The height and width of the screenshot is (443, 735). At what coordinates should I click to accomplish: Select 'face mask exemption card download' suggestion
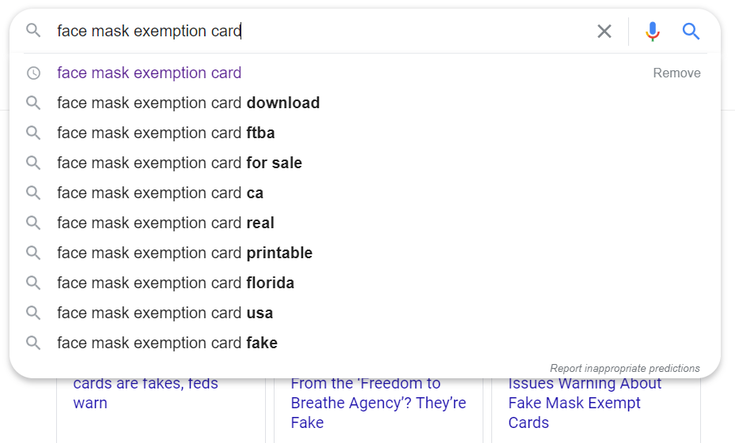click(366, 103)
